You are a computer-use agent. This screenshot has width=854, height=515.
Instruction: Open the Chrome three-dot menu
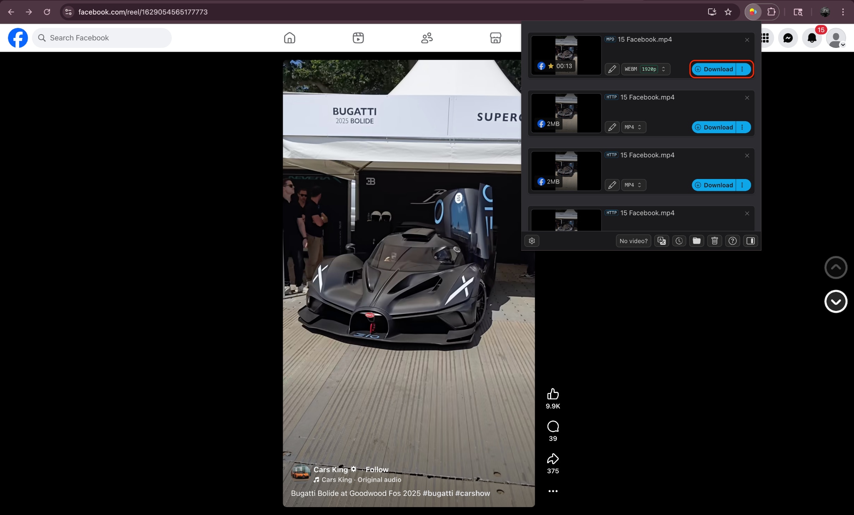(x=843, y=12)
